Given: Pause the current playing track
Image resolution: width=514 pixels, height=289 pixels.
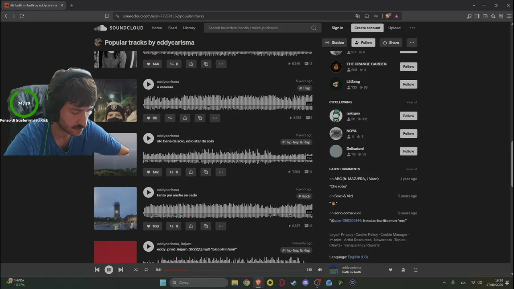Looking at the screenshot, I should [109, 270].
